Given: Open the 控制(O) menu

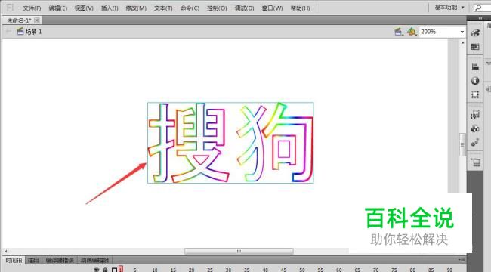Looking at the screenshot, I should pyautogui.click(x=217, y=8).
